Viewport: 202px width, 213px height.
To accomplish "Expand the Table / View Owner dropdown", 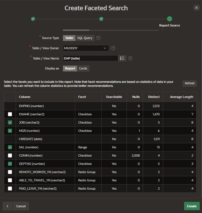I will click(x=86, y=48).
